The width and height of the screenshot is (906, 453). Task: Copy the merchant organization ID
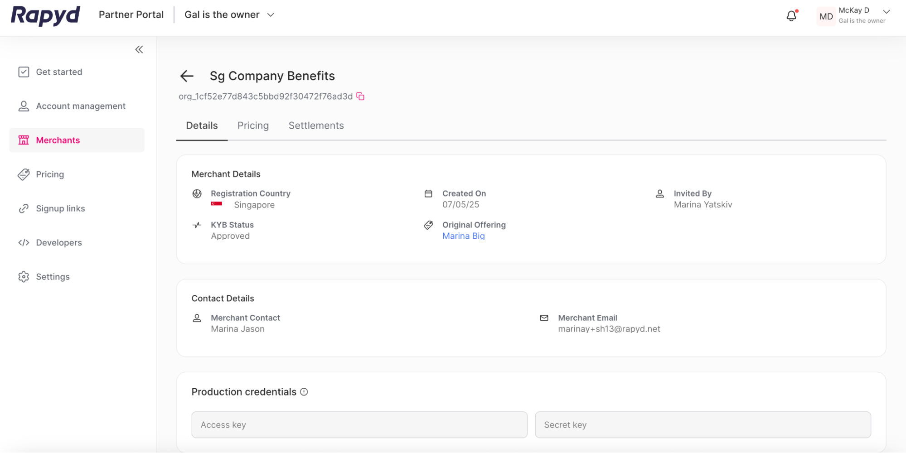click(x=360, y=96)
